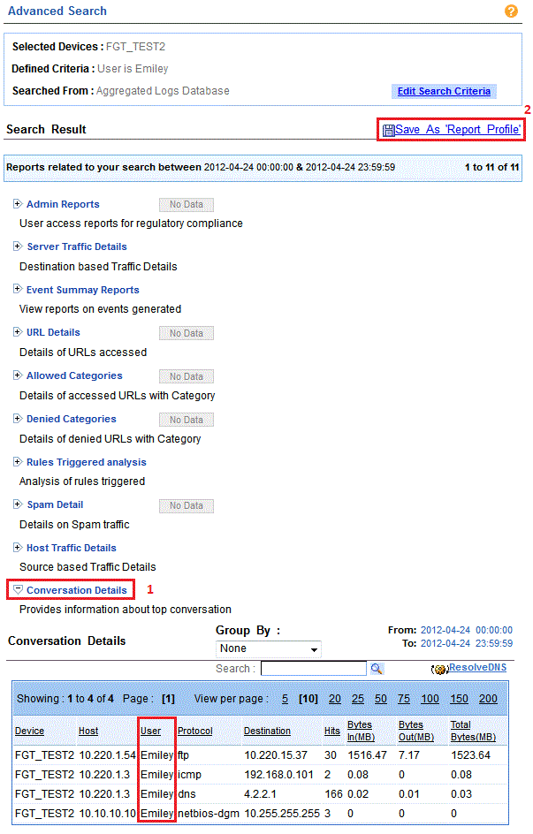Expand the Rules Triggered analysis plus icon
The width and height of the screenshot is (533, 834).
pyautogui.click(x=18, y=462)
